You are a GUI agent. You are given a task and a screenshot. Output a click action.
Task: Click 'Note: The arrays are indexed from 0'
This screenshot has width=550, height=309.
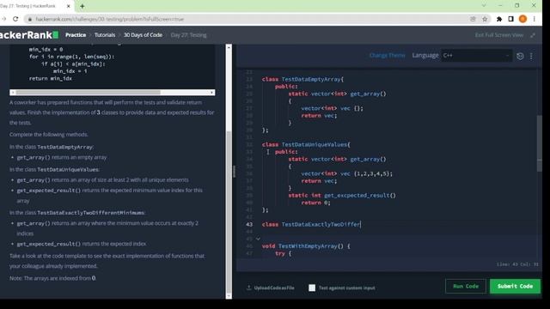pos(52,278)
